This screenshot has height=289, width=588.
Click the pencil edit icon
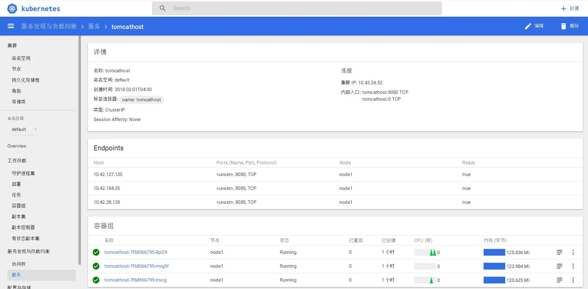528,26
